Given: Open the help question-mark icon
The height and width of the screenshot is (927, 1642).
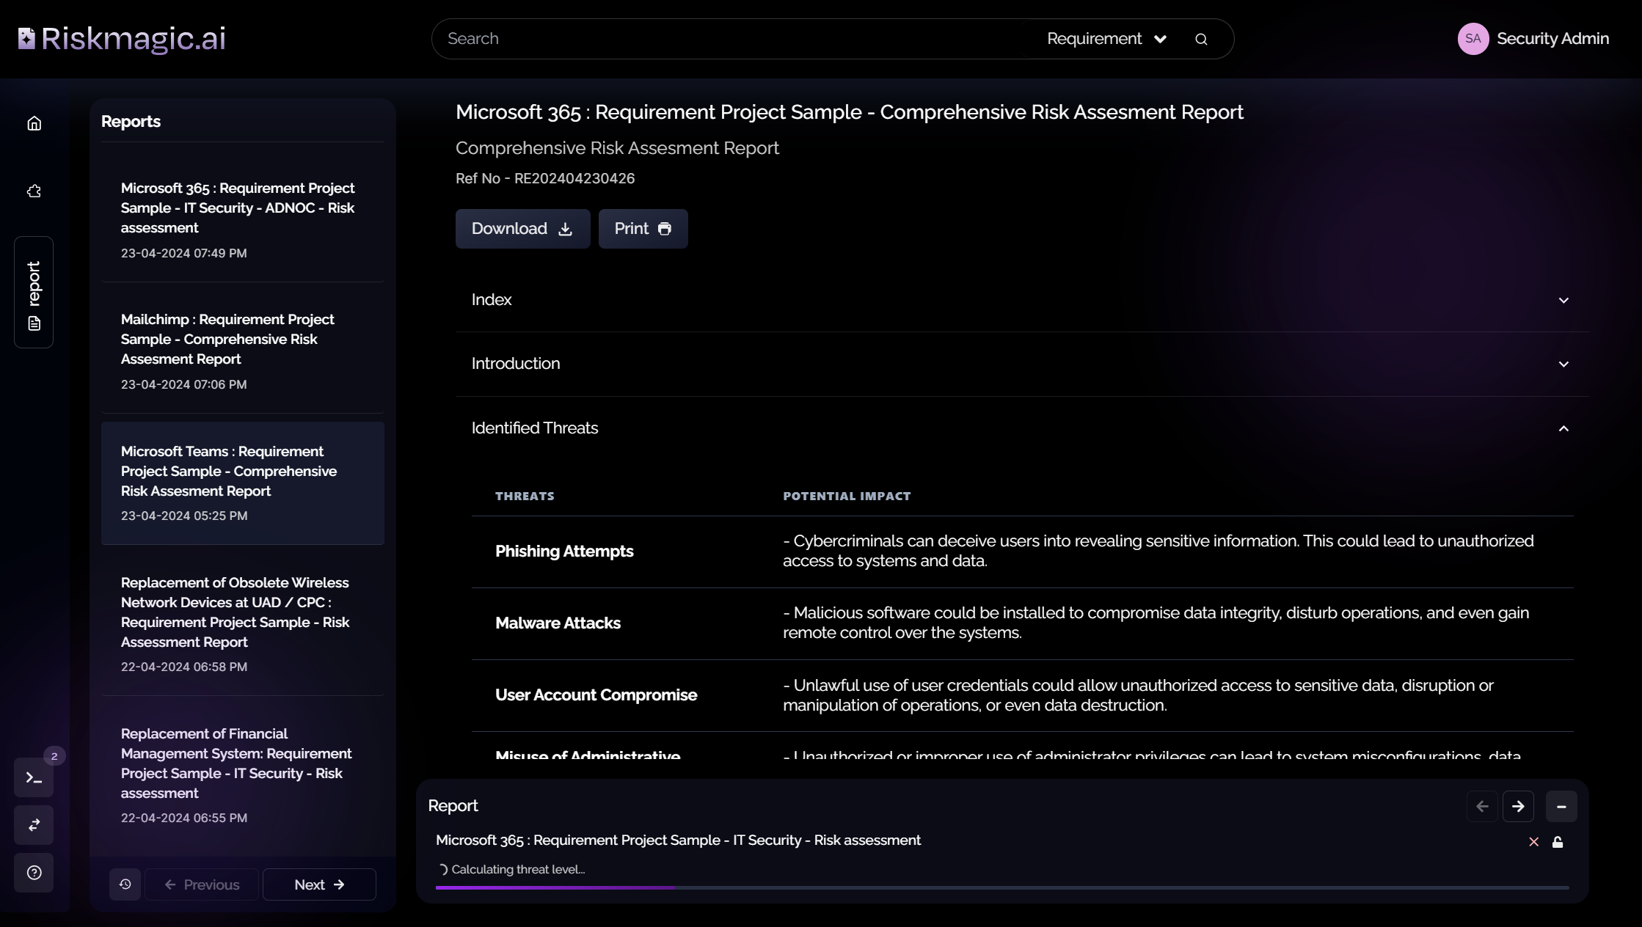Looking at the screenshot, I should pos(34,873).
